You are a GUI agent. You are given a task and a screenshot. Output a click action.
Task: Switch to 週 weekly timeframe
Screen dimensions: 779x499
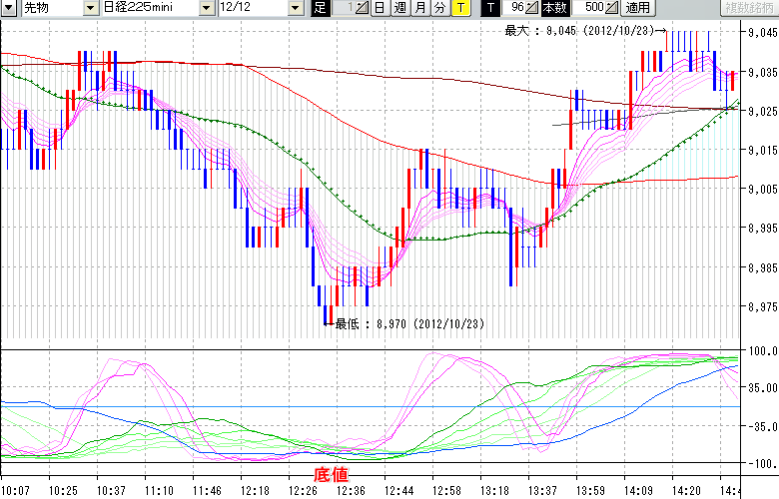399,8
